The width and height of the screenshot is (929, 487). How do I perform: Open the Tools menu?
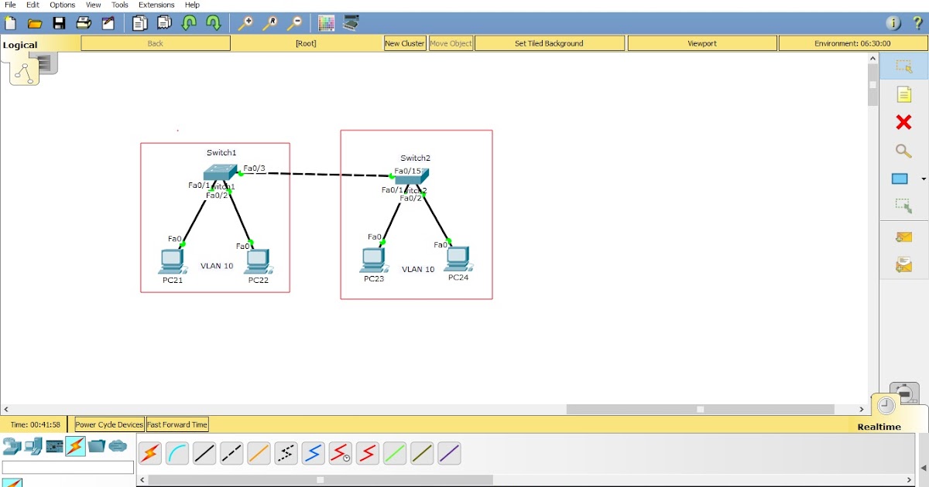120,5
